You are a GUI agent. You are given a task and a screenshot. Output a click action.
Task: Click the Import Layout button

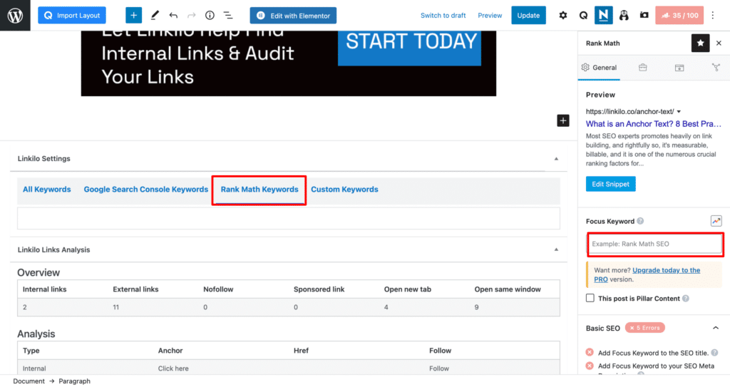(72, 16)
